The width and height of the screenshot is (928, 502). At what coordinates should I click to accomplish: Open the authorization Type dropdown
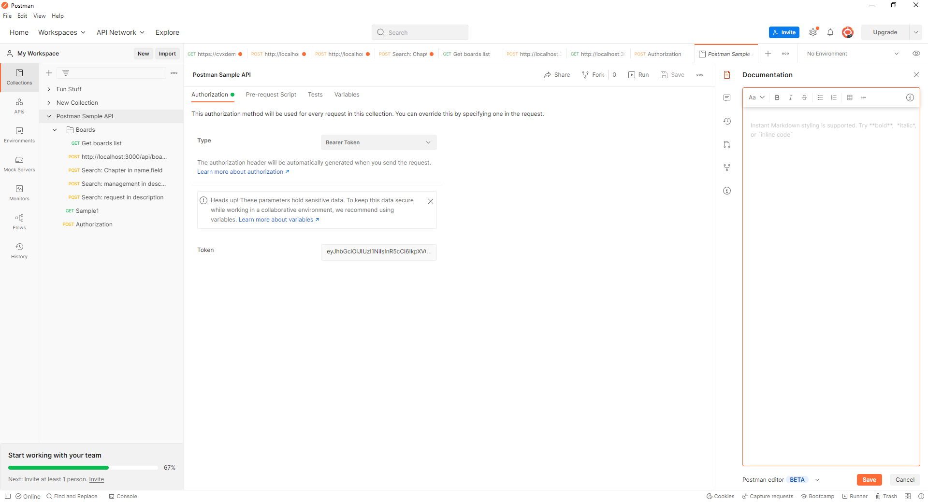click(379, 142)
